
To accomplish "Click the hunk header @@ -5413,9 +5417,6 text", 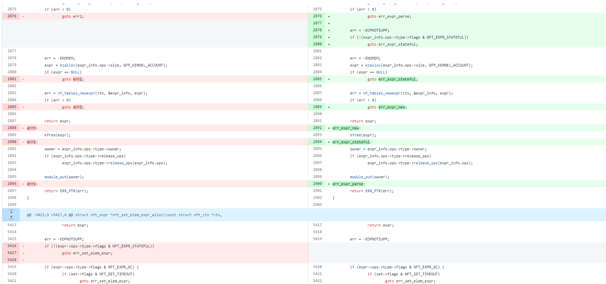I will tap(124, 215).
